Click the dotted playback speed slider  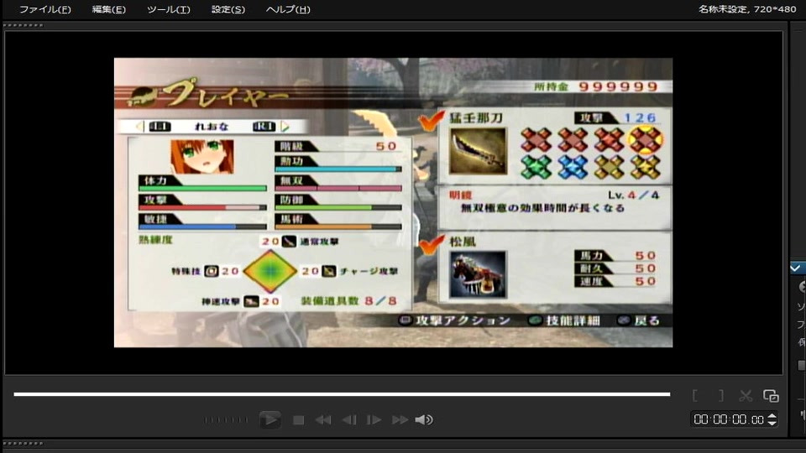(x=226, y=420)
